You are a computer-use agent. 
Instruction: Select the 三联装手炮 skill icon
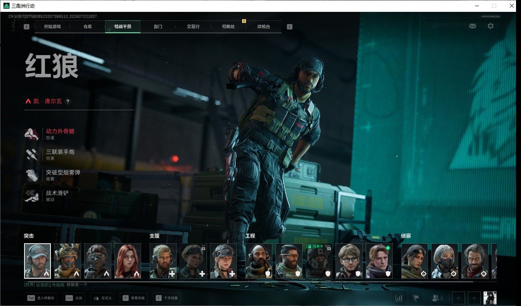click(32, 155)
